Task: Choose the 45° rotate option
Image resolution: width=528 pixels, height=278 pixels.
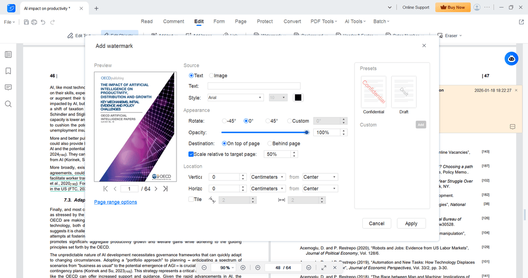Action: coord(268,121)
